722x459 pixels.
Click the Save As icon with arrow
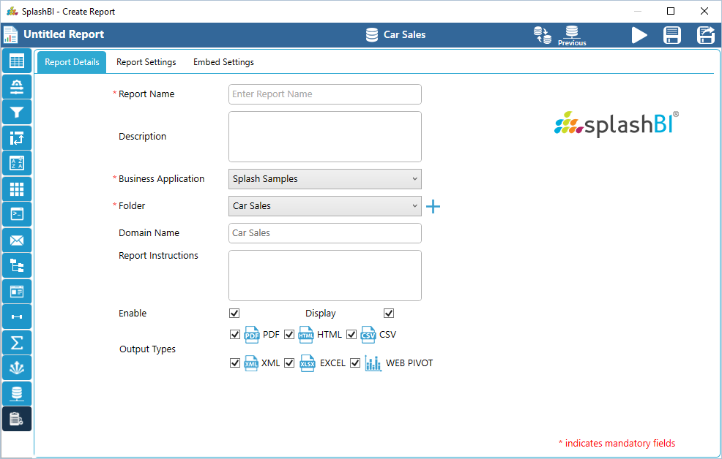(706, 35)
